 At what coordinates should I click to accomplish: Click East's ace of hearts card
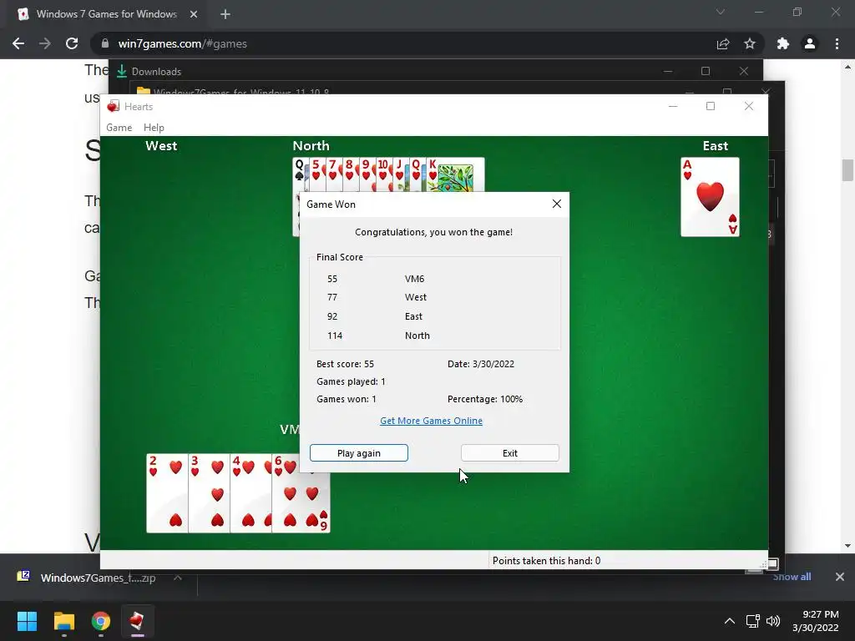click(x=710, y=197)
